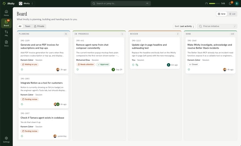This screenshot has width=241, height=146.
Task: Click the Closed badge on IMO-1068
Action: pyautogui.click(x=193, y=64)
